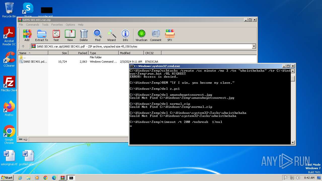Click the Delete toolbar icon

pyautogui.click(x=84, y=35)
